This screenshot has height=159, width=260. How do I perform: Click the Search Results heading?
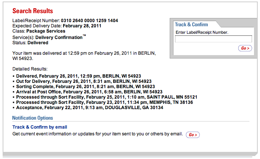33,11
